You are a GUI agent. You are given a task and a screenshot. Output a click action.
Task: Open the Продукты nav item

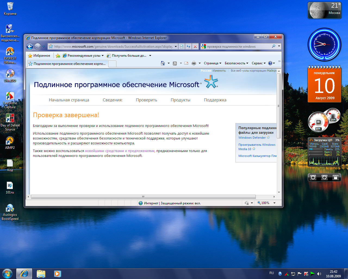181,100
